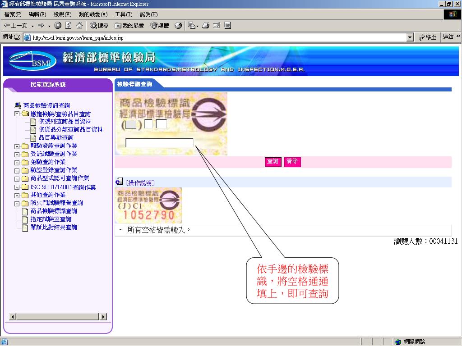
Task: Expand the 其他查詢作業 folder
Action: [17, 196]
